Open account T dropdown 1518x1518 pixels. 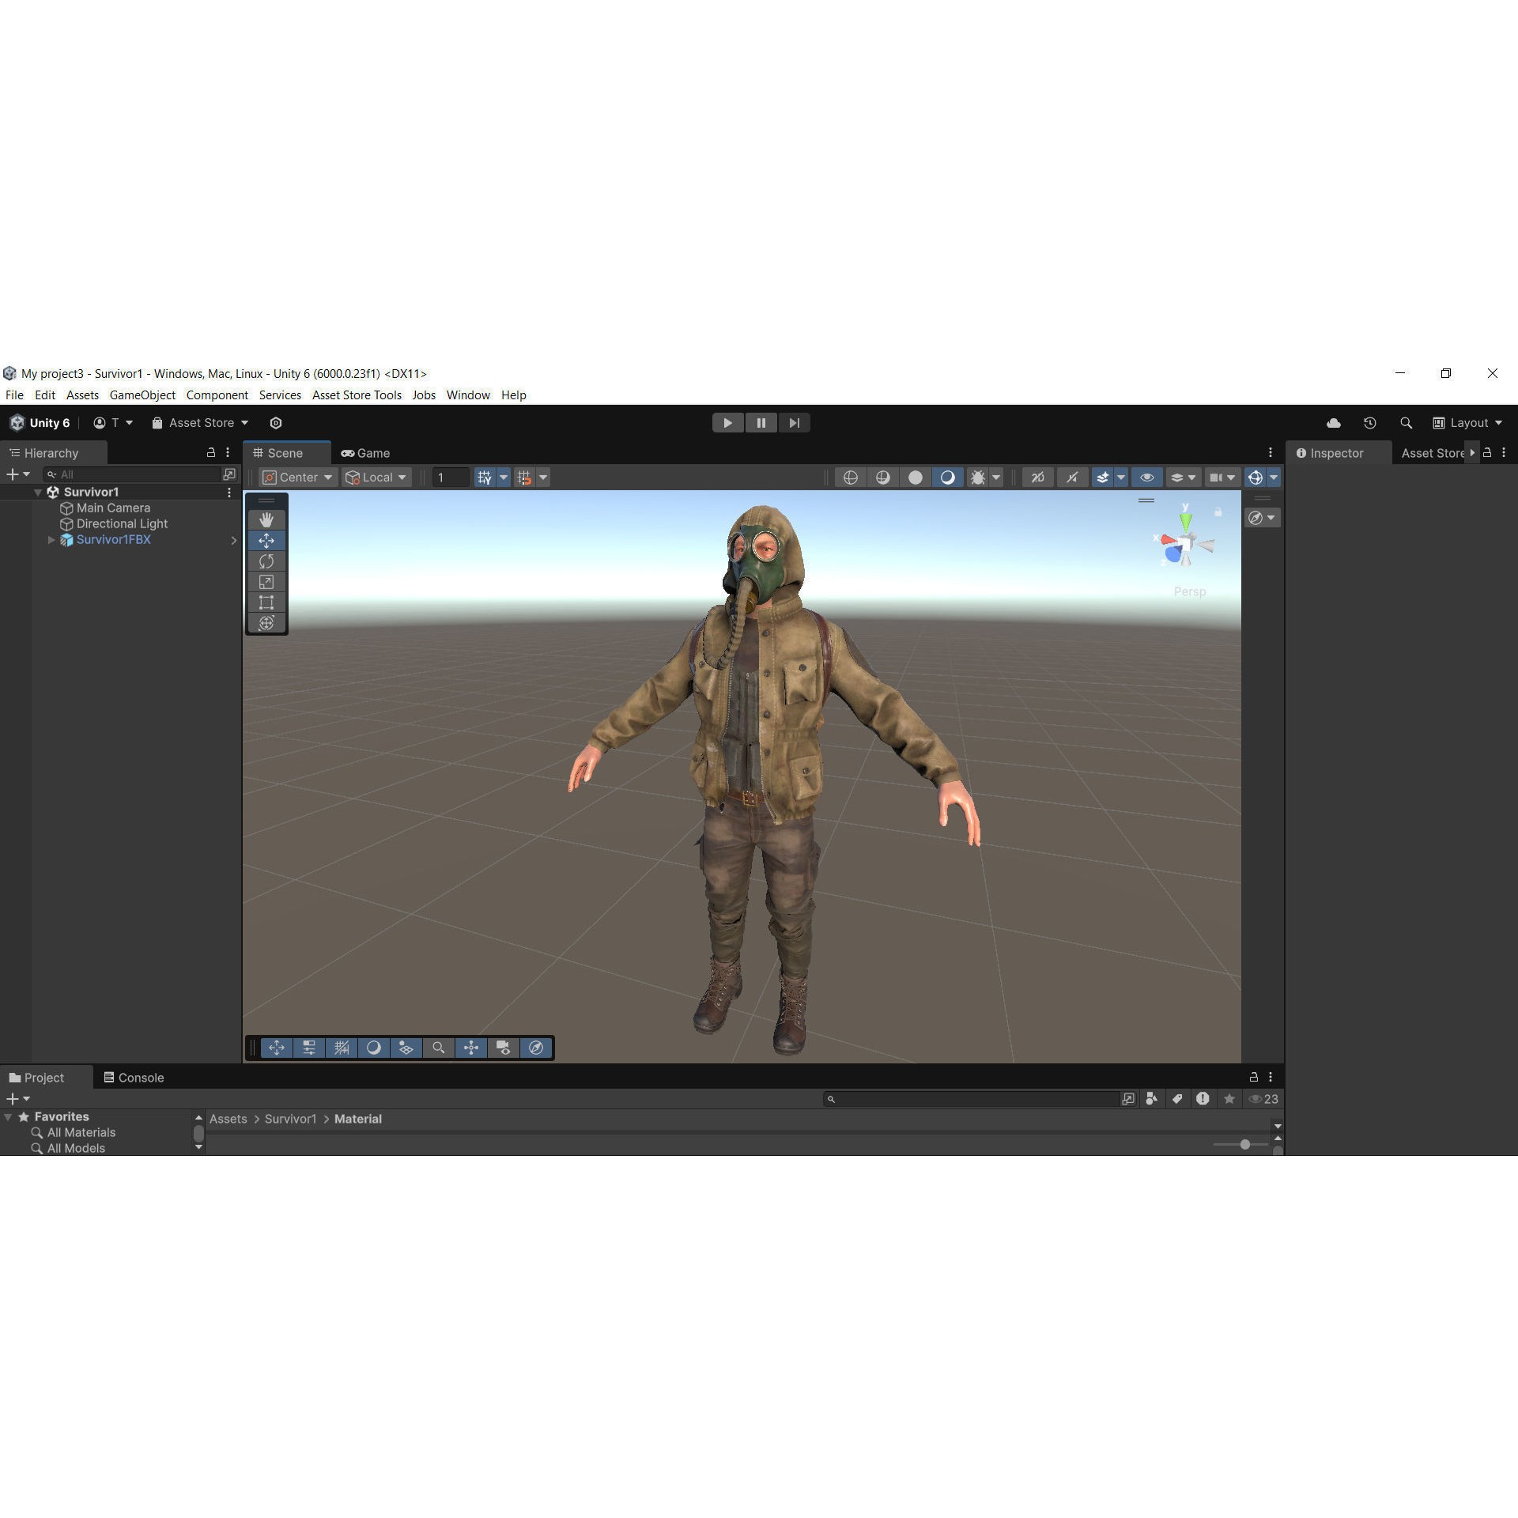click(113, 423)
